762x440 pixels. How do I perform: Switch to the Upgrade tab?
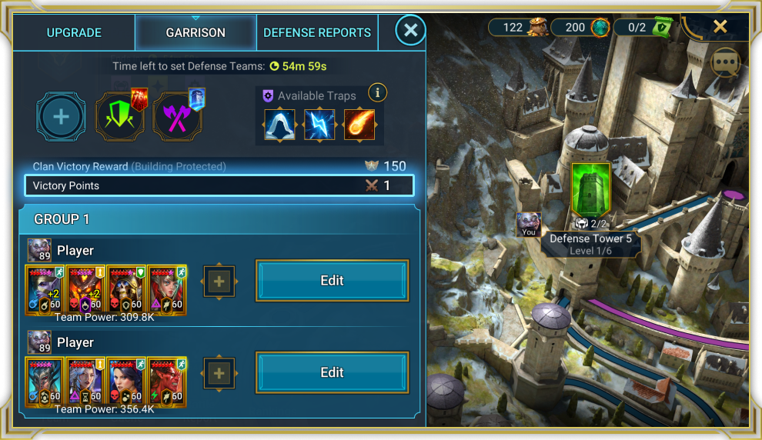(x=74, y=32)
